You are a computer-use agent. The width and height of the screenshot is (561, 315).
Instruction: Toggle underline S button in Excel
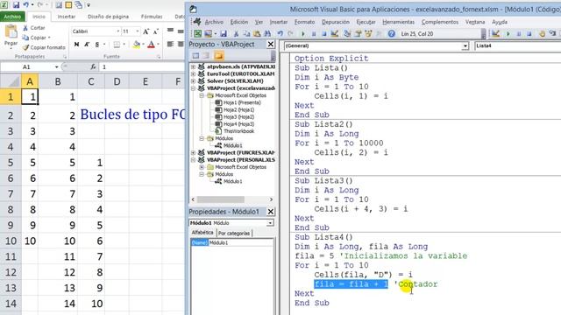97,45
